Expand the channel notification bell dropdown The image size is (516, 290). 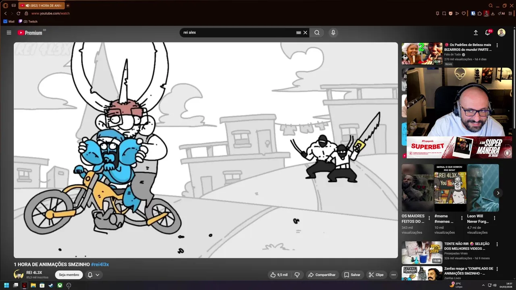point(94,275)
